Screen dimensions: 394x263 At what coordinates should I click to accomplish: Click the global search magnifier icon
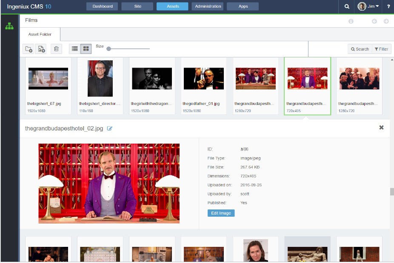[347, 6]
